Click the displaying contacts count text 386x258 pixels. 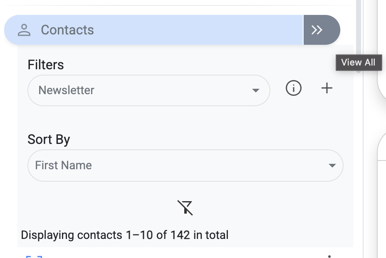[125, 235]
